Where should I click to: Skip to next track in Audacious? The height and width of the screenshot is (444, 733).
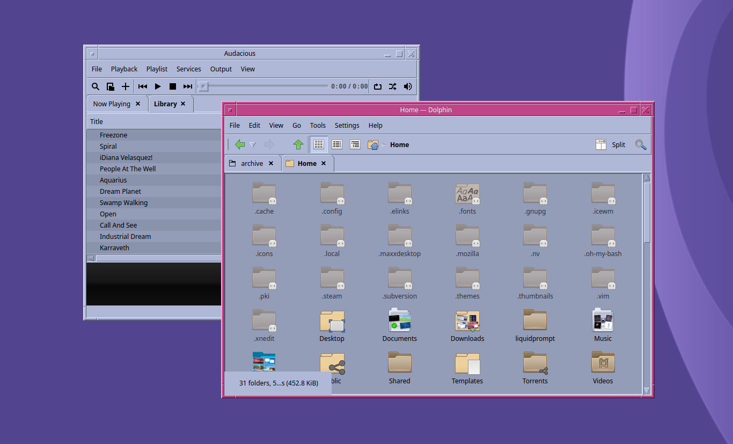click(188, 86)
